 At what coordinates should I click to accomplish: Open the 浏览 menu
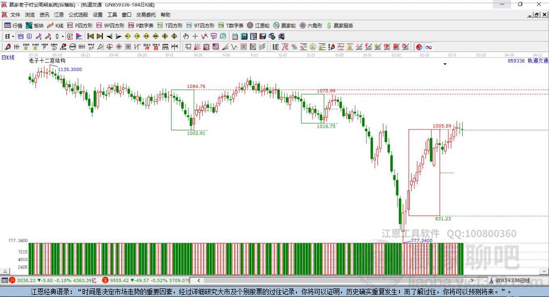point(30,14)
